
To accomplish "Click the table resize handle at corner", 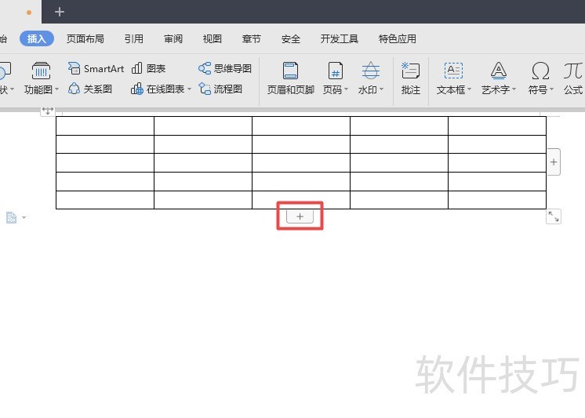I will [x=554, y=216].
